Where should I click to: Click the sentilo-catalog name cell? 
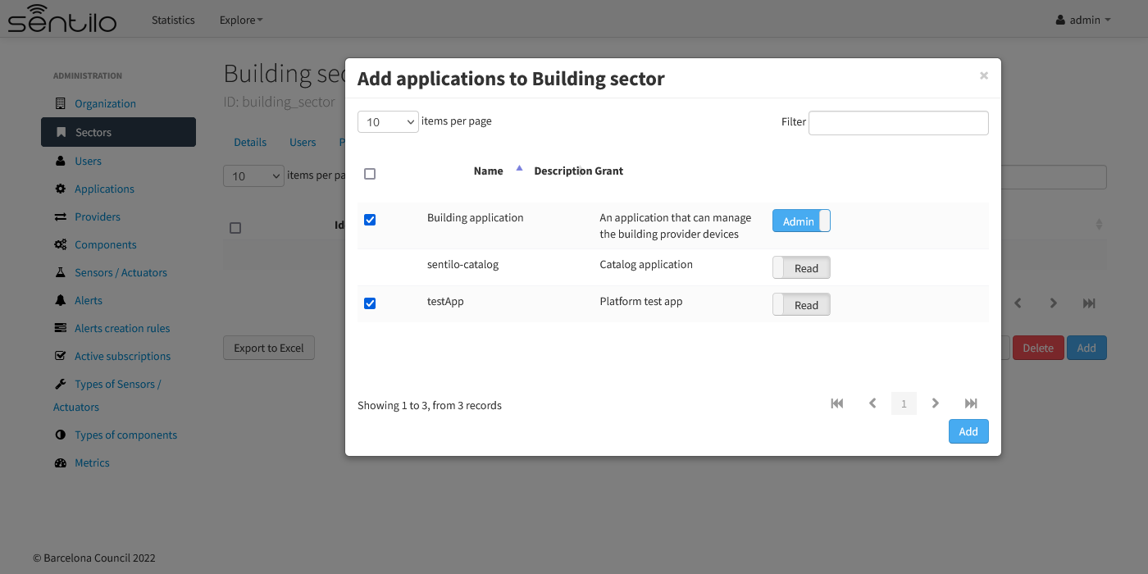pos(462,264)
